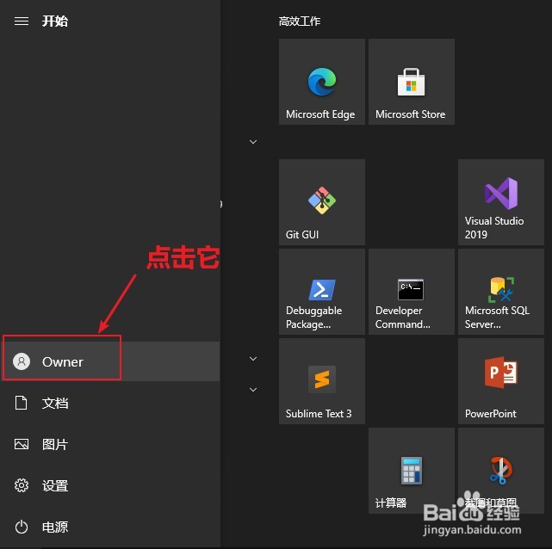Screen dimensions: 552x549
Task: Click the 高效工作 group heading
Action: pyautogui.click(x=299, y=22)
